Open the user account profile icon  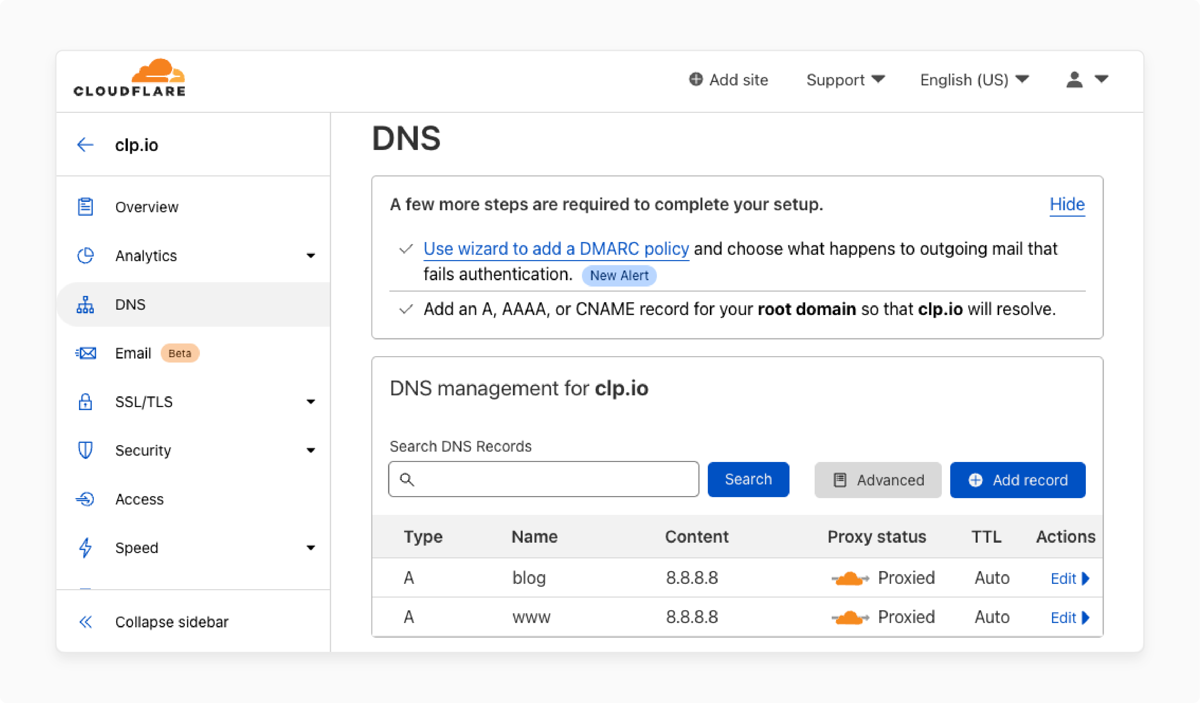click(x=1074, y=79)
